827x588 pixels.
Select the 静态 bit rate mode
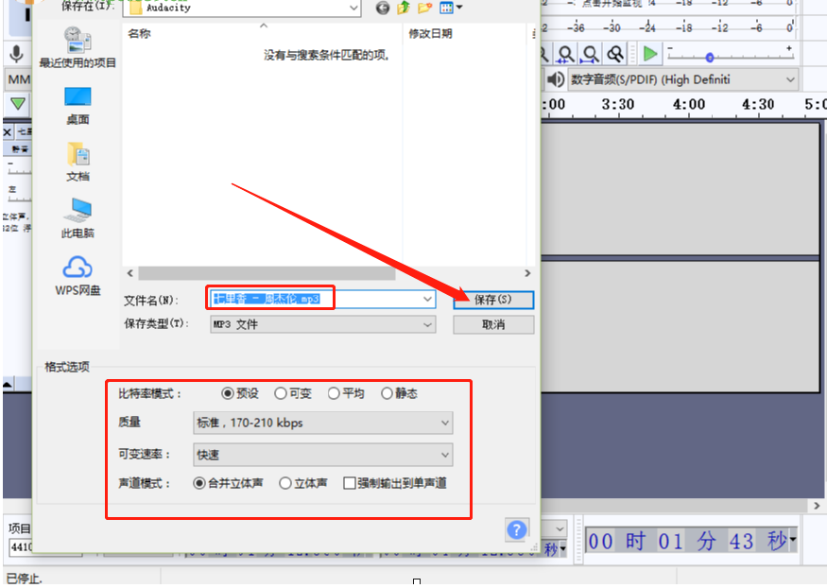(399, 393)
